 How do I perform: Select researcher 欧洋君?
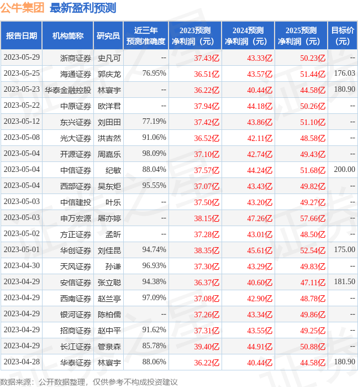coord(109,106)
